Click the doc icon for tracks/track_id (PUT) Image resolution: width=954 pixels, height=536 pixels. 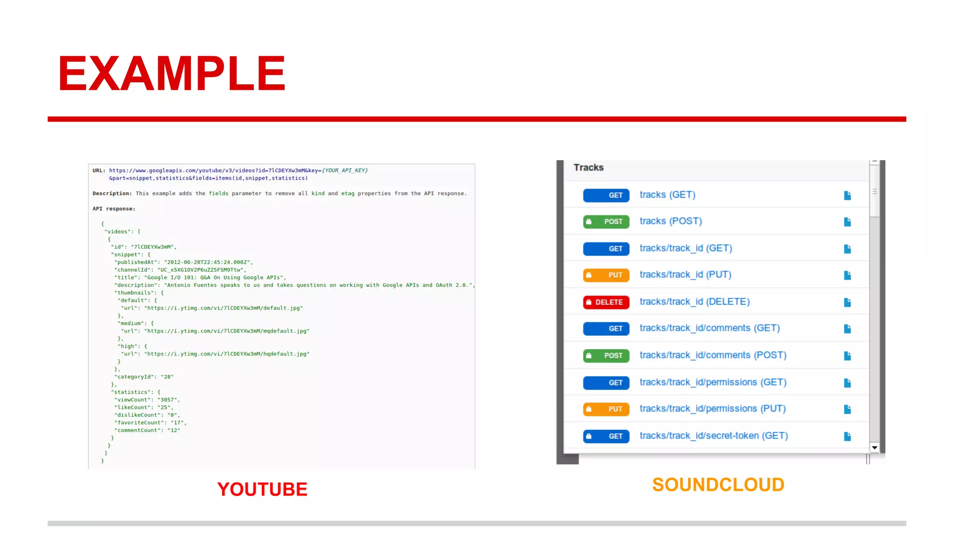847,275
